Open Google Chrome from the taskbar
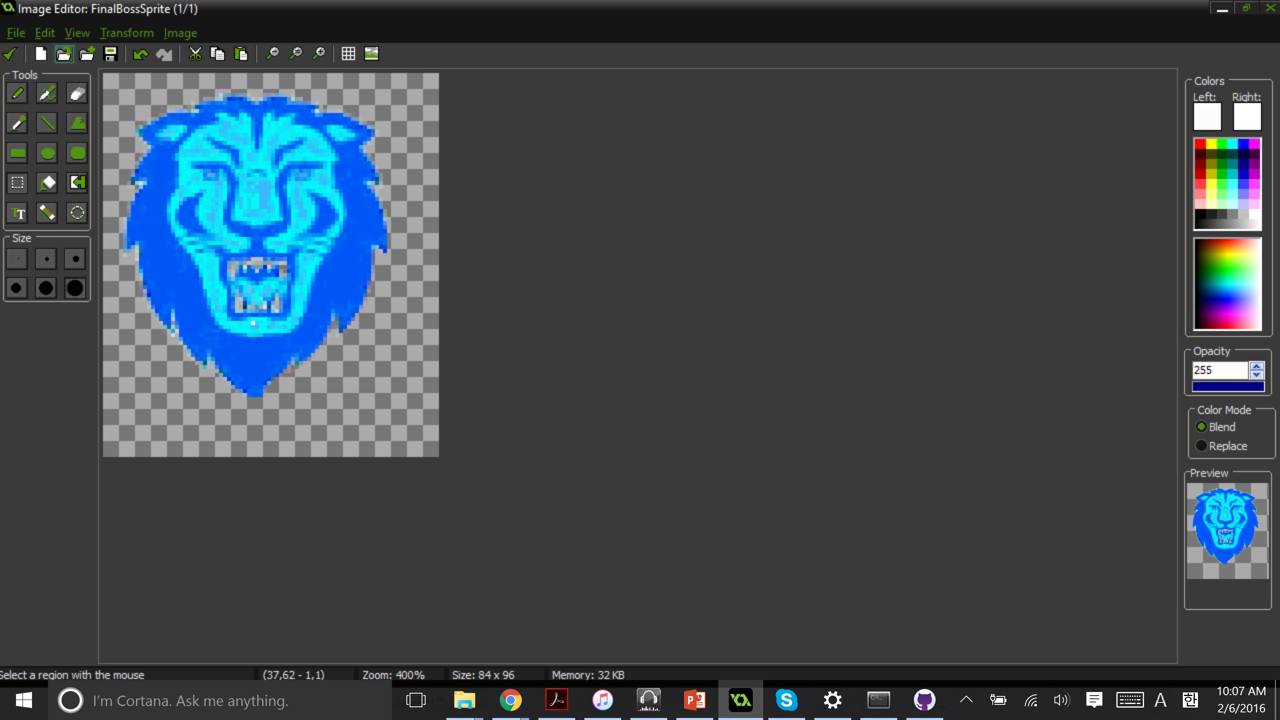Viewport: 1280px width, 720px height. (x=510, y=701)
